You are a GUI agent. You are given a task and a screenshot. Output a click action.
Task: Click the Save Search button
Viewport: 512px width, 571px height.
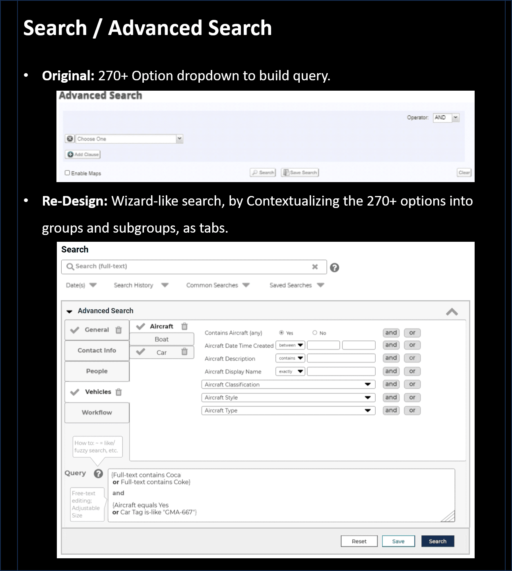point(300,173)
